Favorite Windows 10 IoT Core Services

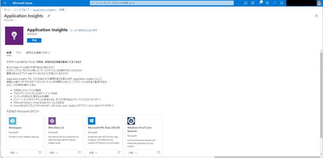click(158, 152)
